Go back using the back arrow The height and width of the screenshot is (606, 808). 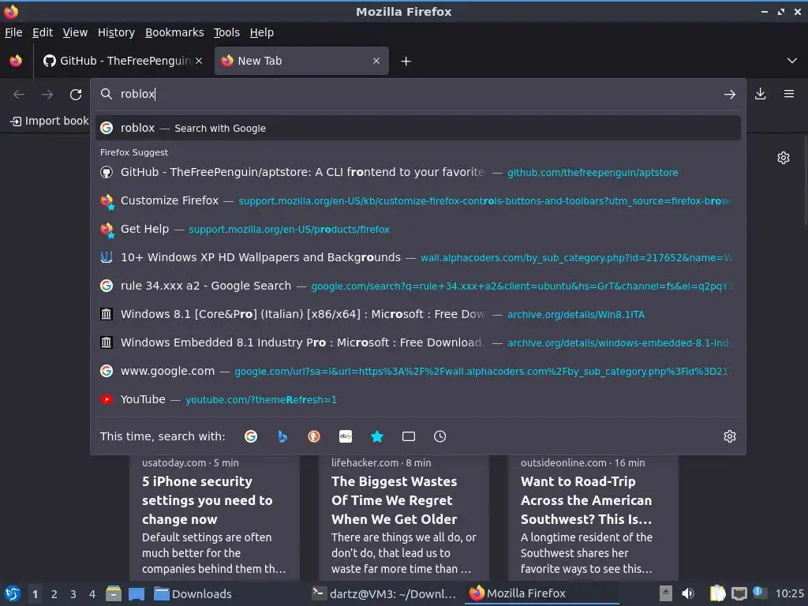click(x=19, y=95)
